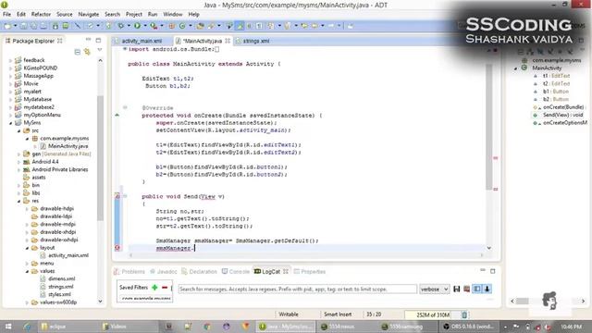Run garbage collector trash icon

pyautogui.click(x=464, y=314)
